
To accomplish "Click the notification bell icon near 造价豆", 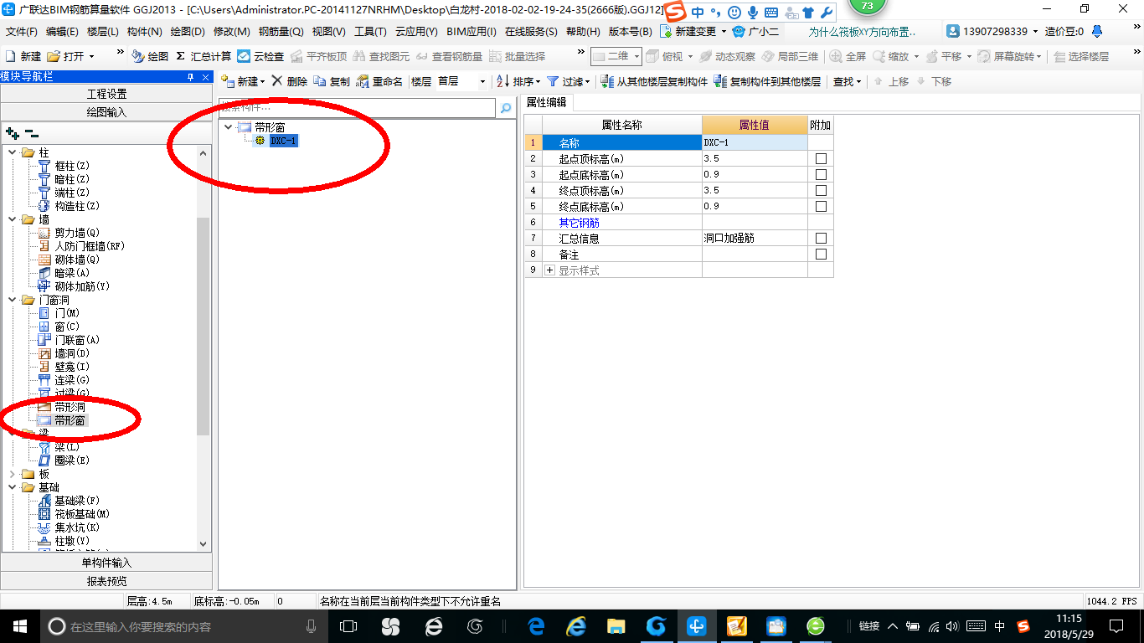I will tap(1096, 32).
